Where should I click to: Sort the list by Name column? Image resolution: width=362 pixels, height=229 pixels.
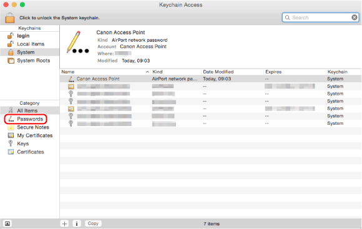coord(105,72)
